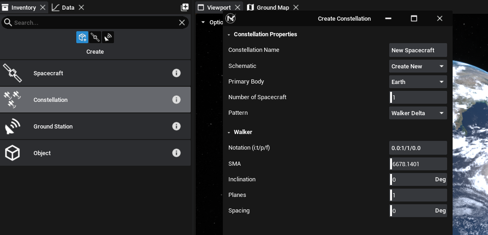Add a new panel with plus icon
This screenshot has height=235, width=488.
tap(185, 7)
